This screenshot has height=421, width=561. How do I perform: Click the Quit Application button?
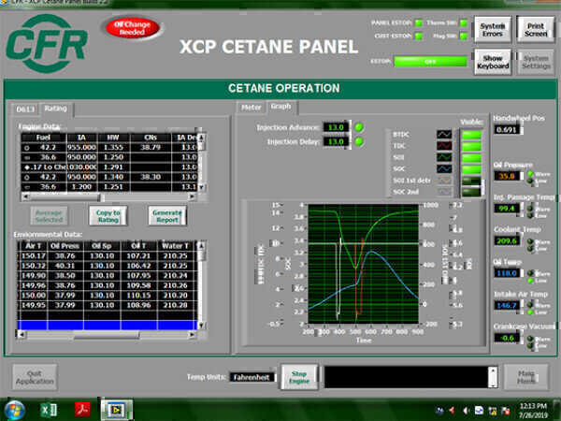[35, 377]
